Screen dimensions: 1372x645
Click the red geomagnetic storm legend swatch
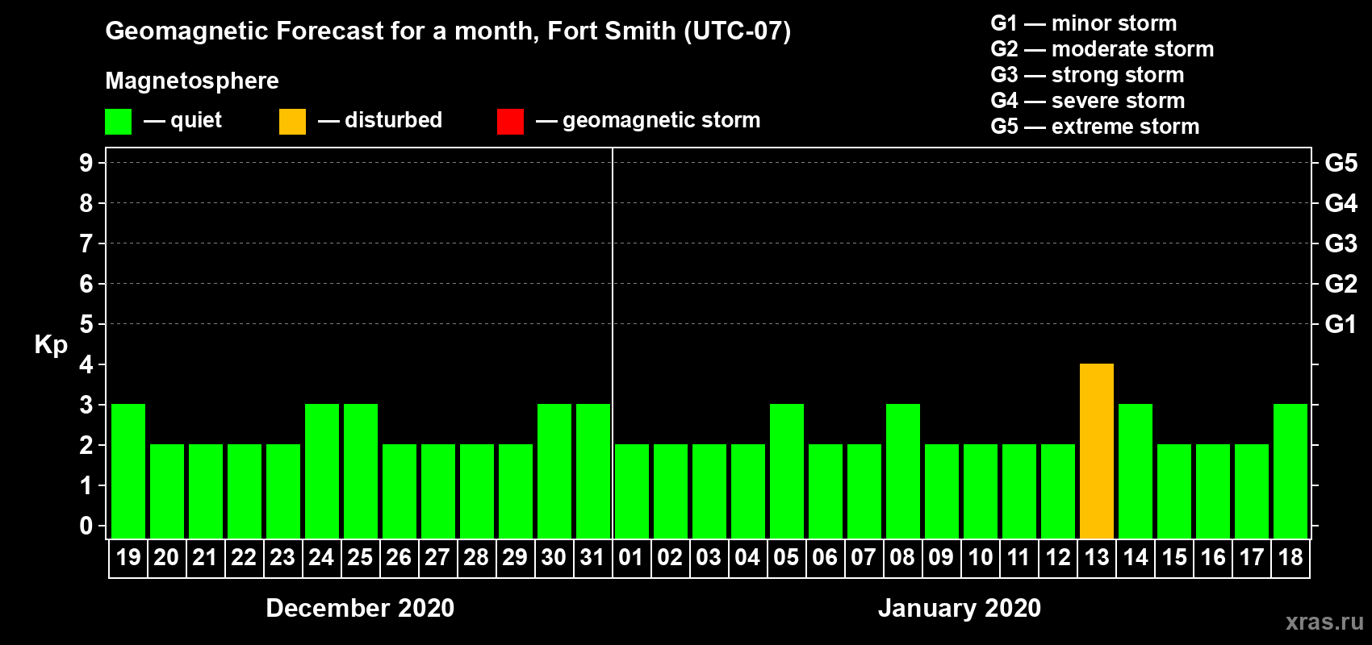[510, 122]
